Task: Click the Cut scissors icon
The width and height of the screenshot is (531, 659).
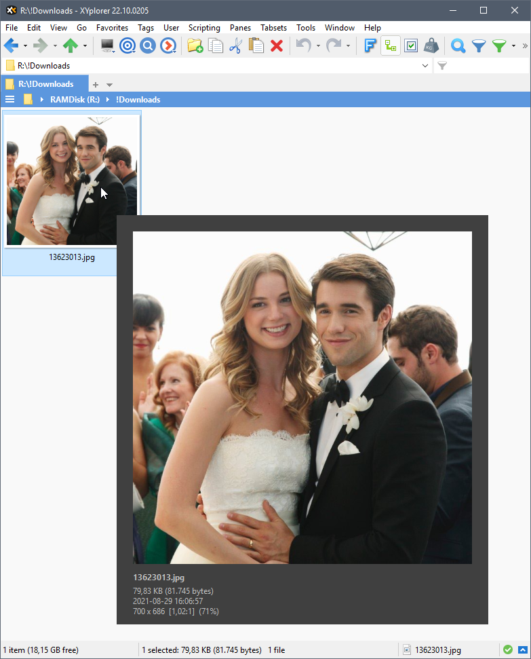Action: point(235,46)
